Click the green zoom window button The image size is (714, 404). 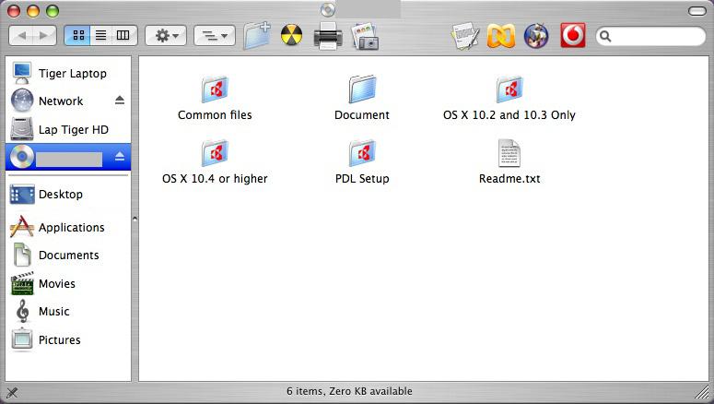click(53, 11)
